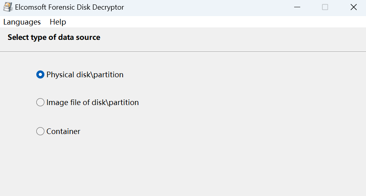Click the "Select type of data source" heading
The height and width of the screenshot is (196, 366).
click(x=54, y=37)
